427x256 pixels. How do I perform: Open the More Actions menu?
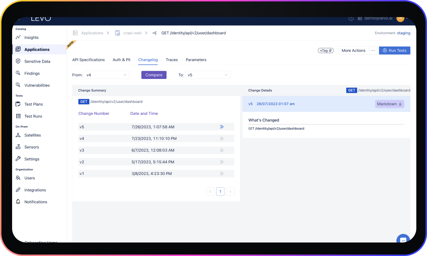[353, 50]
